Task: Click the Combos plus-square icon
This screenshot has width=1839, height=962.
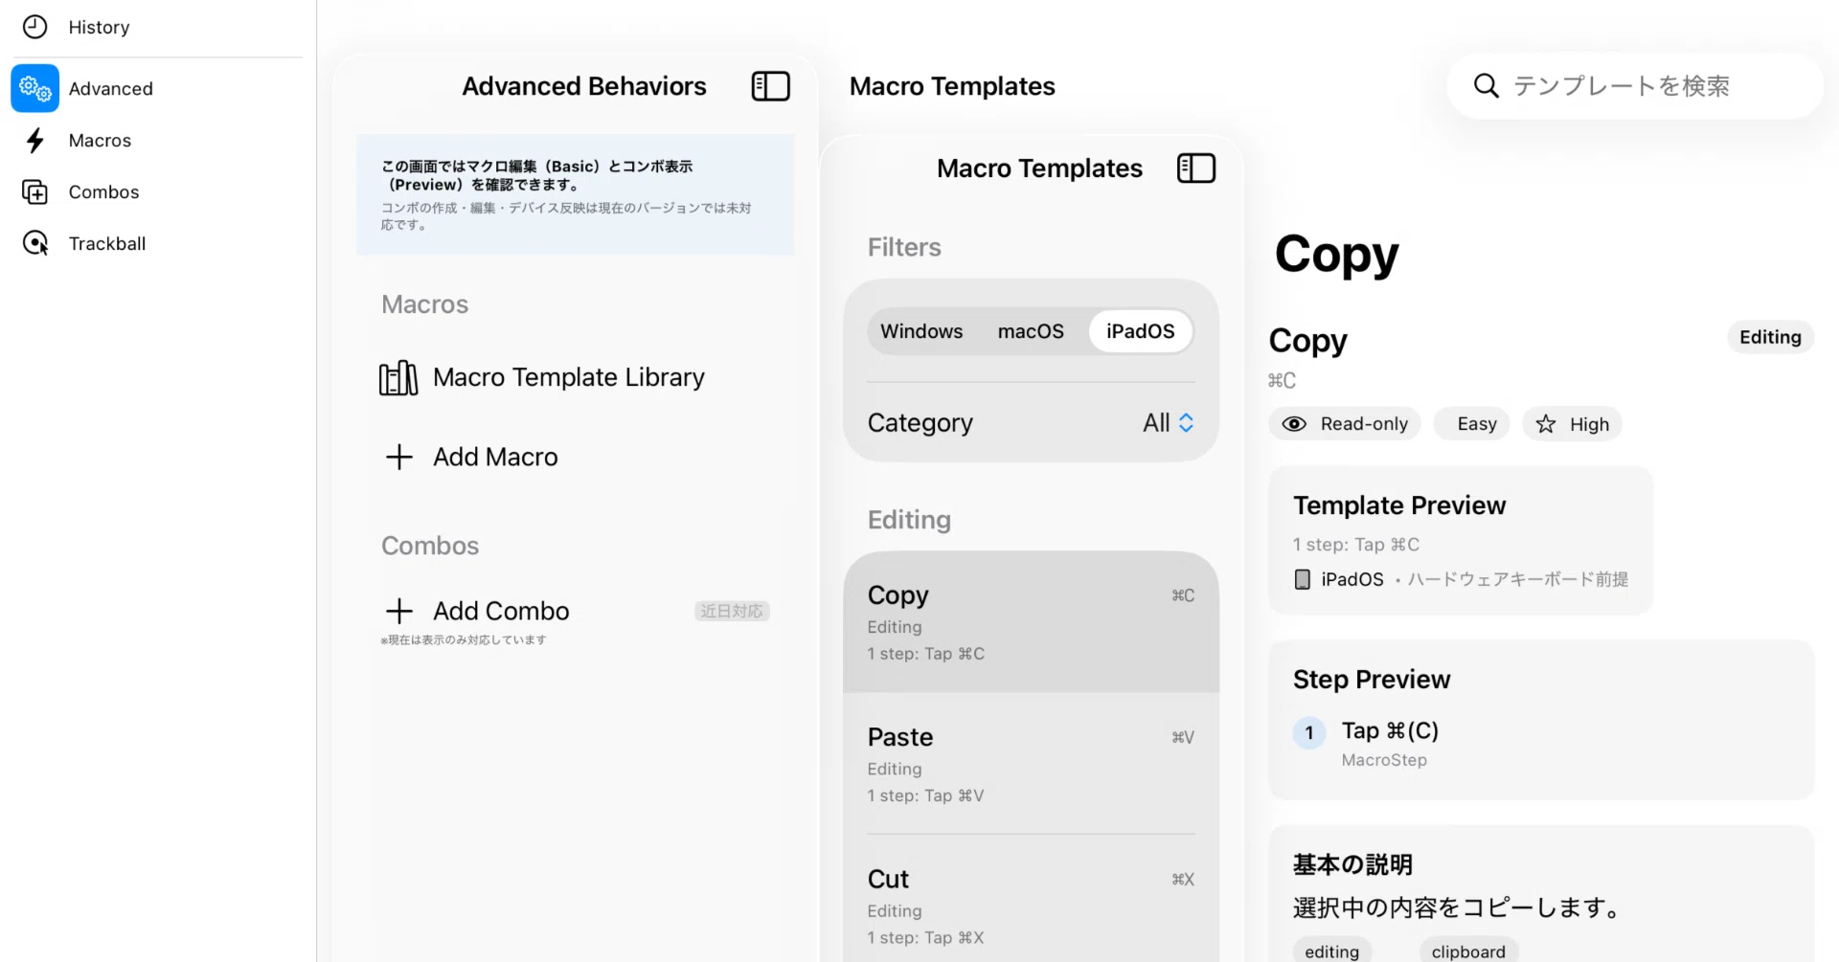Action: click(34, 192)
